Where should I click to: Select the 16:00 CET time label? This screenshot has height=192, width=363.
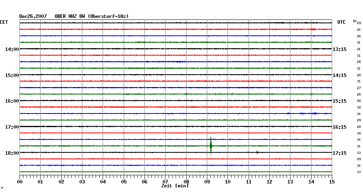(x=12, y=101)
